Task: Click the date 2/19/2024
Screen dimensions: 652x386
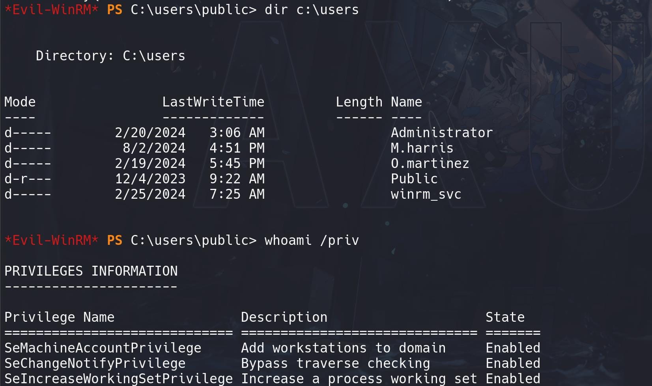Action: [x=150, y=163]
